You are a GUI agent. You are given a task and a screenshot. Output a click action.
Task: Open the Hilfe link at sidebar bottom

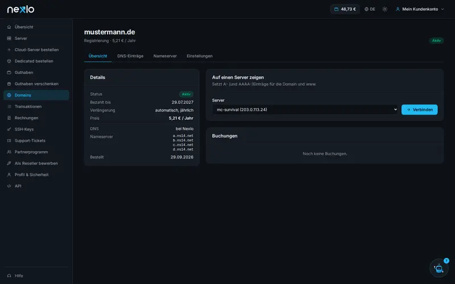pyautogui.click(x=36, y=275)
